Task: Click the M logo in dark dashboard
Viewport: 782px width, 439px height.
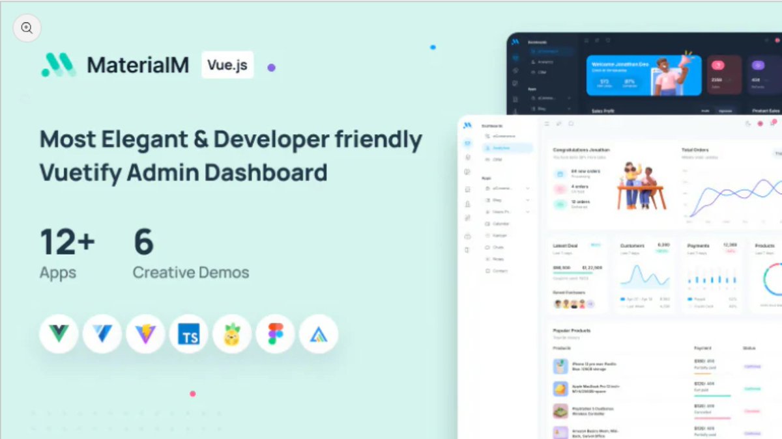Action: (515, 41)
